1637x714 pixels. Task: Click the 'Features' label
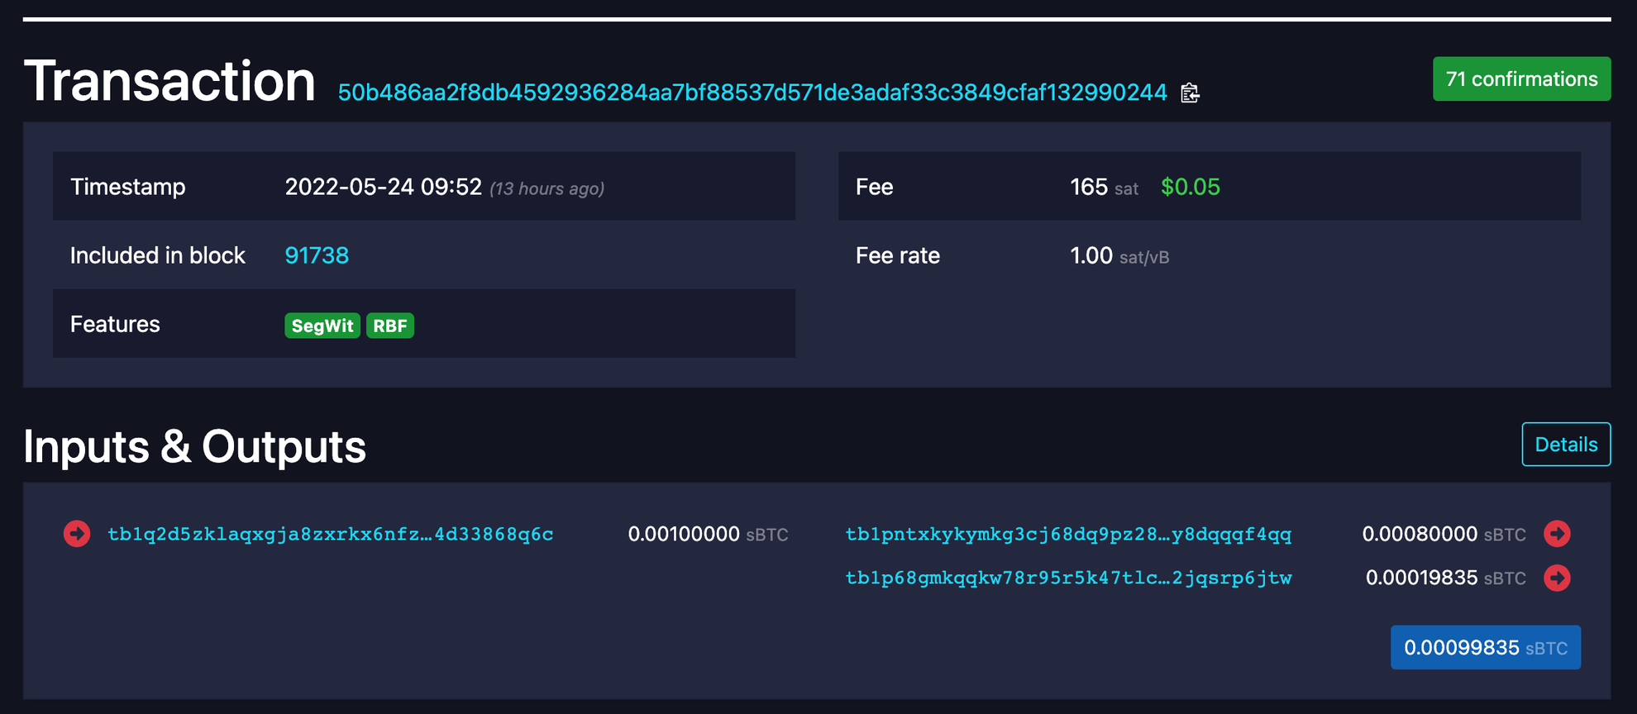(115, 325)
